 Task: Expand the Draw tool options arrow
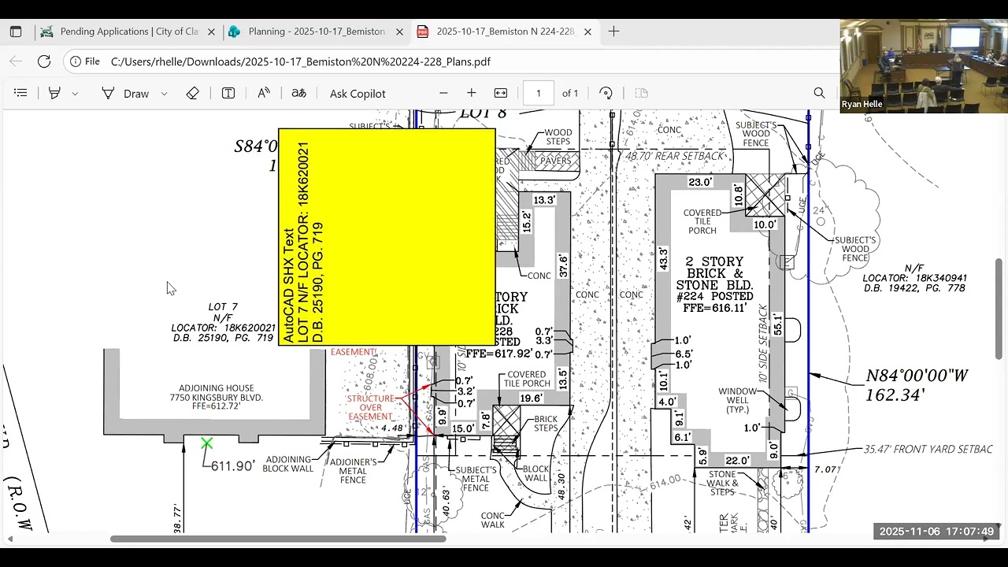(164, 93)
